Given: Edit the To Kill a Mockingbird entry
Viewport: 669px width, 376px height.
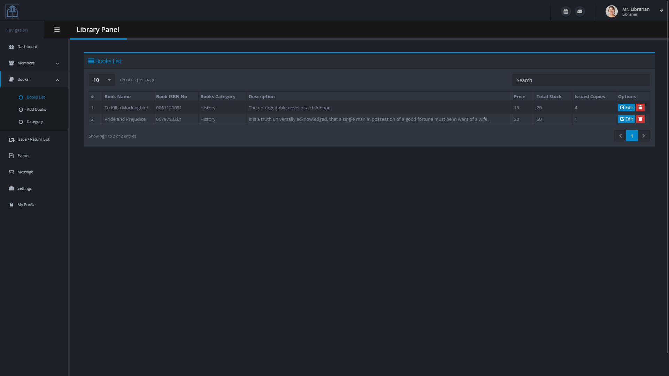Looking at the screenshot, I should [x=626, y=108].
